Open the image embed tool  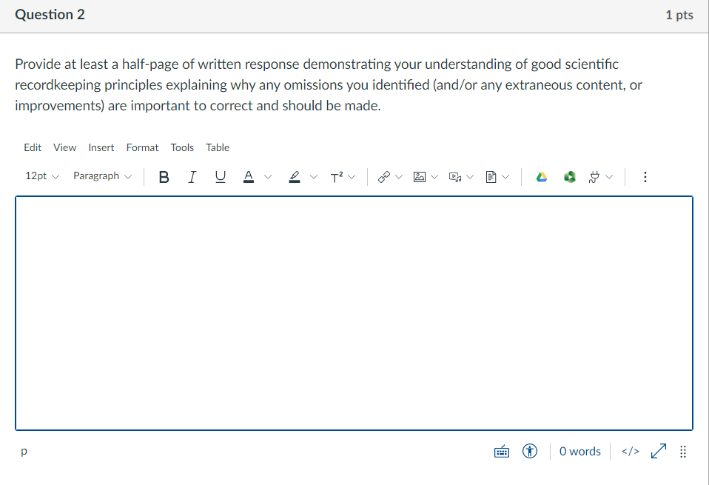click(x=419, y=176)
